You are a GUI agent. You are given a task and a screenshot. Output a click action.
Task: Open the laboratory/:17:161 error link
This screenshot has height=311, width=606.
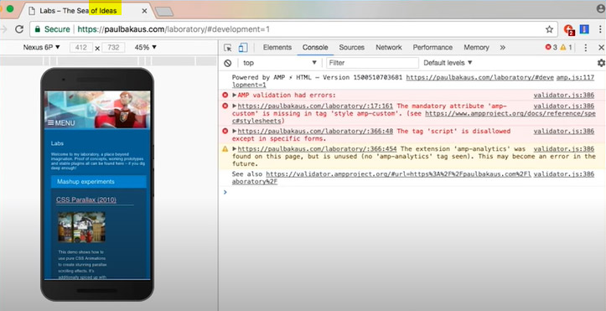coord(315,106)
